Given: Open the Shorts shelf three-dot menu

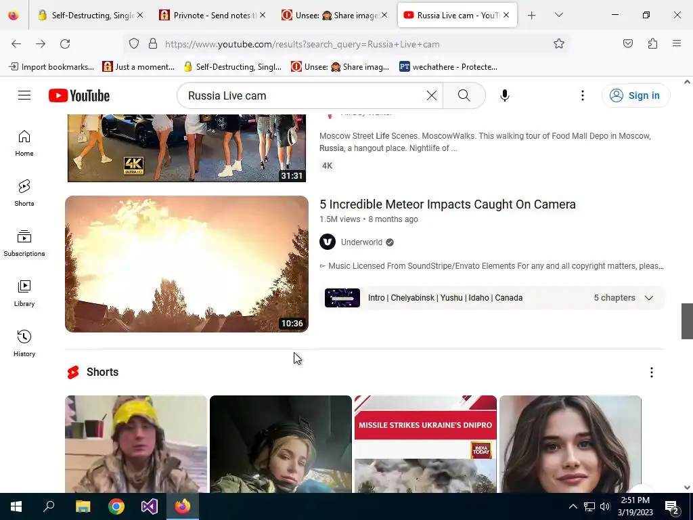Looking at the screenshot, I should [652, 372].
